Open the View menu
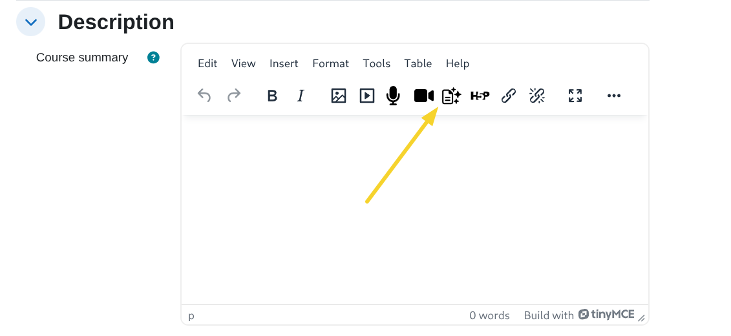This screenshot has width=731, height=336. tap(244, 63)
